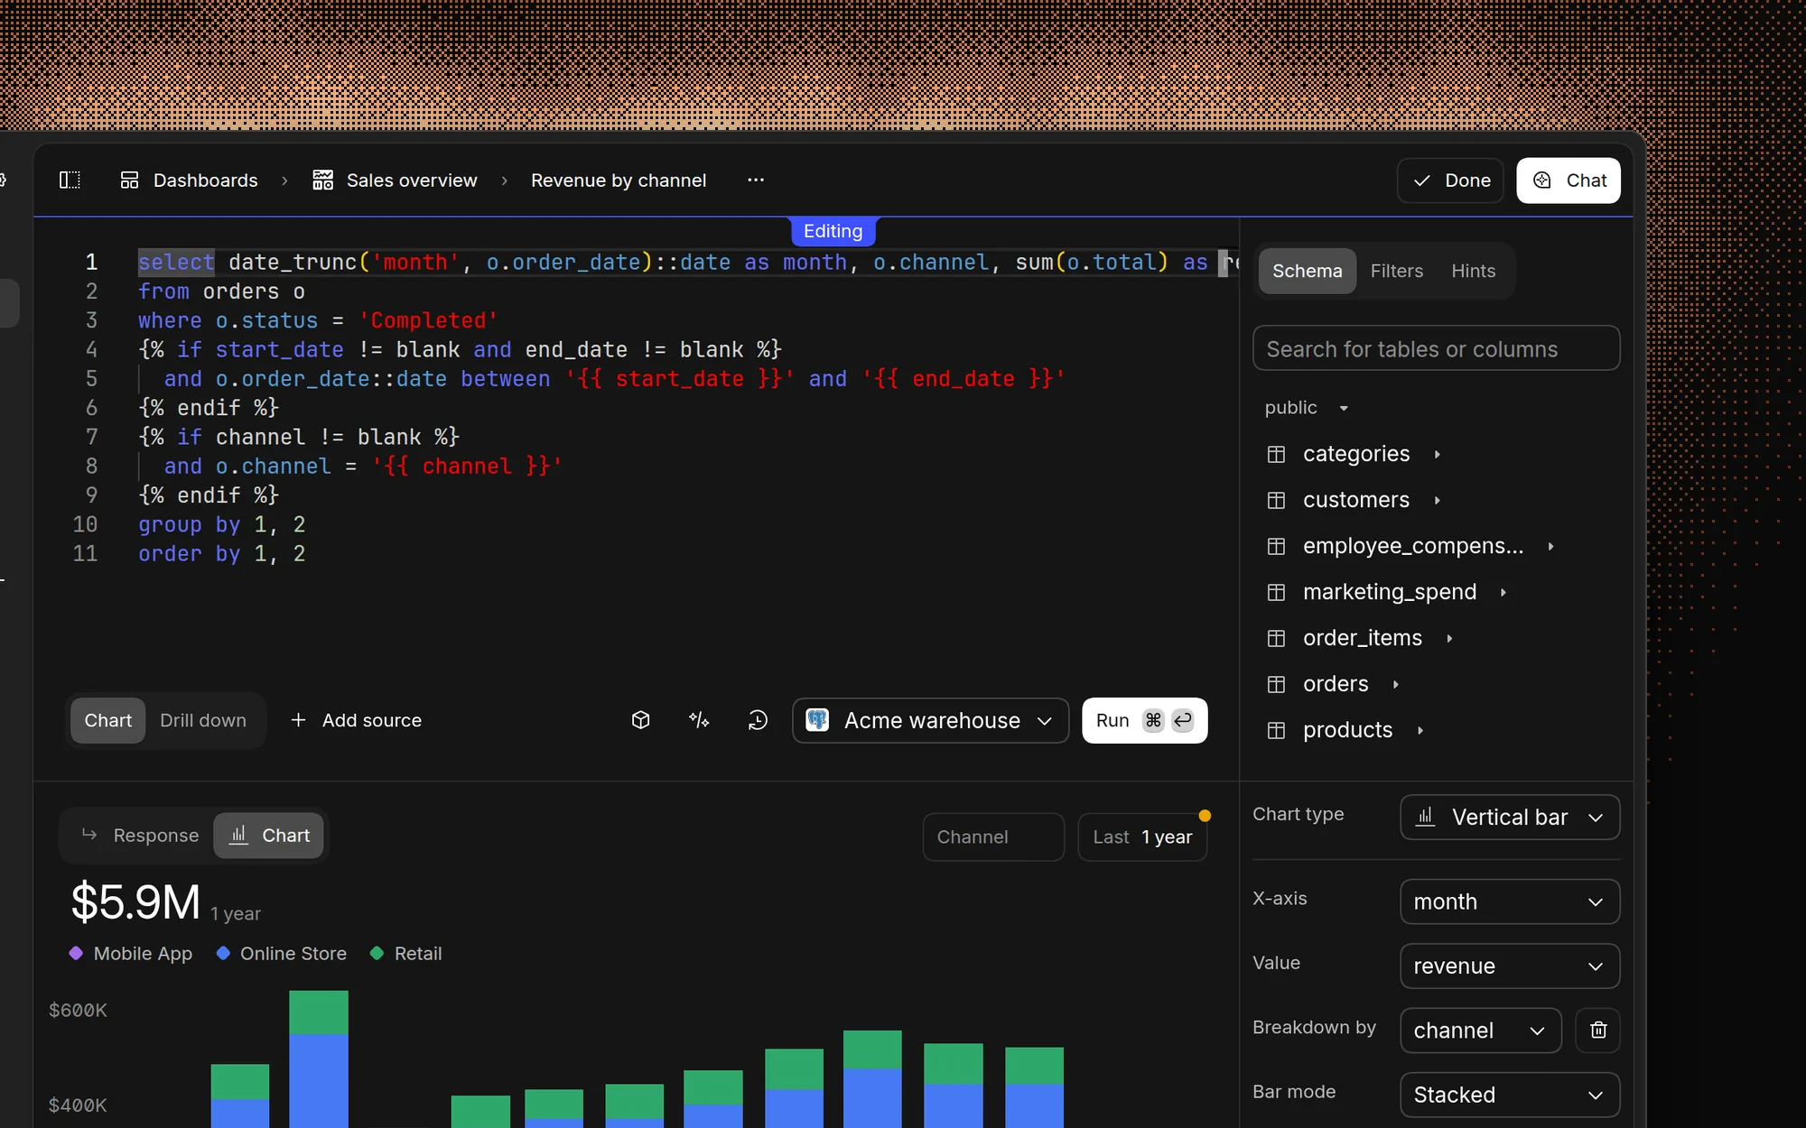Open query history clock icon
This screenshot has width=1806, height=1128.
[758, 720]
